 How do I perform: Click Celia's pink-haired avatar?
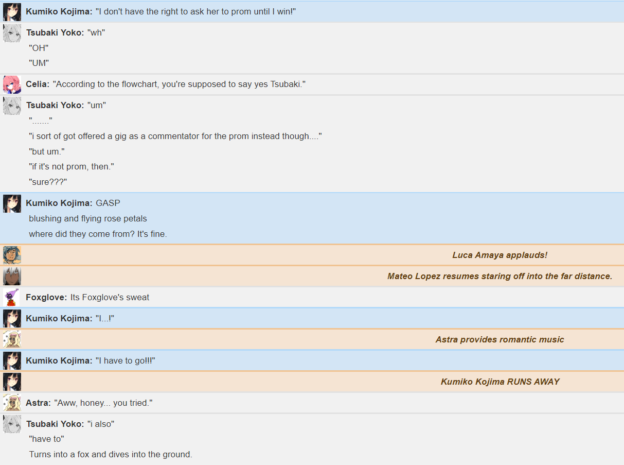12,84
